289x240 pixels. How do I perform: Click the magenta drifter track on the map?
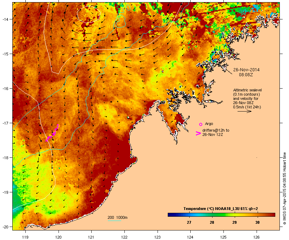[x=52, y=133]
